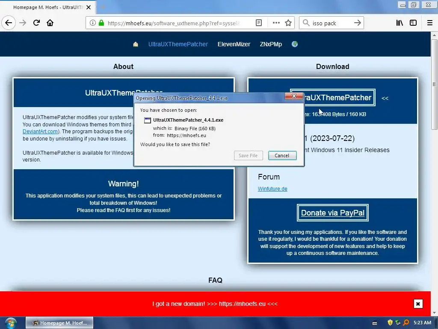
Task: Toggle the sidebar icon in toolbar
Action: (413, 23)
